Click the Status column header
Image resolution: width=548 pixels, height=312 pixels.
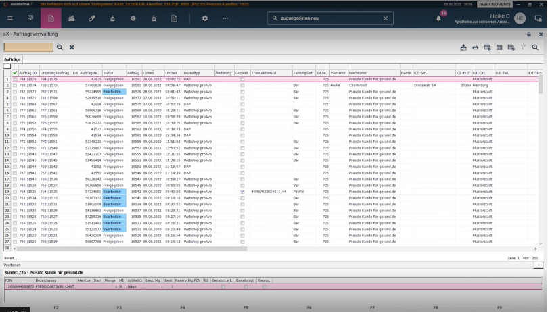click(x=114, y=73)
